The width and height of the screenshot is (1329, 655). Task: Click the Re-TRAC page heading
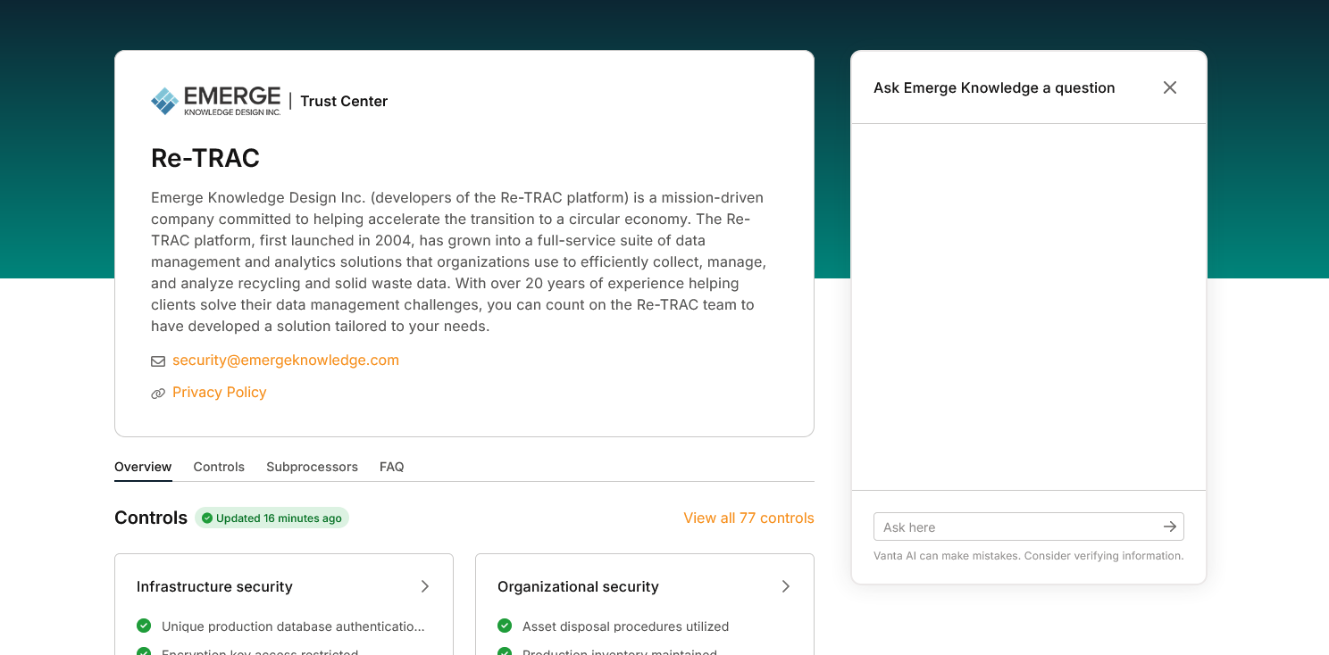coord(205,158)
